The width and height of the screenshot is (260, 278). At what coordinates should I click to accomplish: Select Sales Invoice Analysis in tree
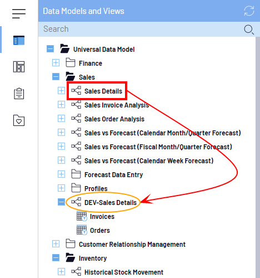(117, 105)
